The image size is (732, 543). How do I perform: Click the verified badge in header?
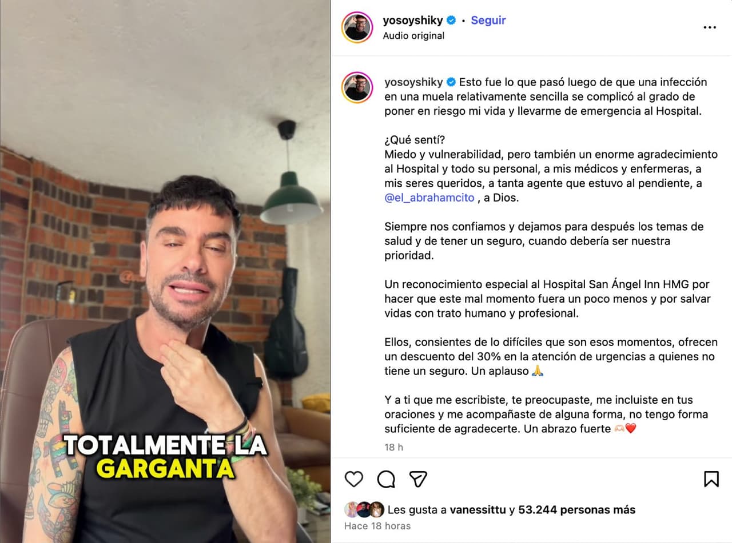(x=451, y=20)
